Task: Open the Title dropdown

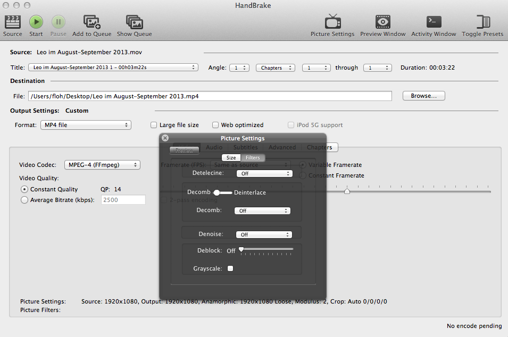Action: coord(113,68)
